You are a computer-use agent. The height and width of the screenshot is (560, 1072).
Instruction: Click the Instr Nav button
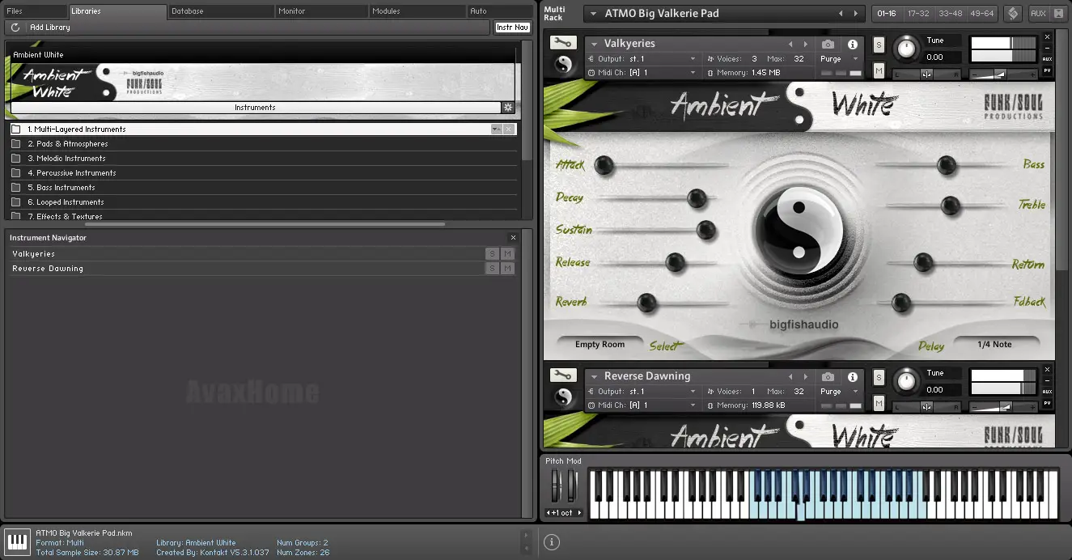point(512,28)
